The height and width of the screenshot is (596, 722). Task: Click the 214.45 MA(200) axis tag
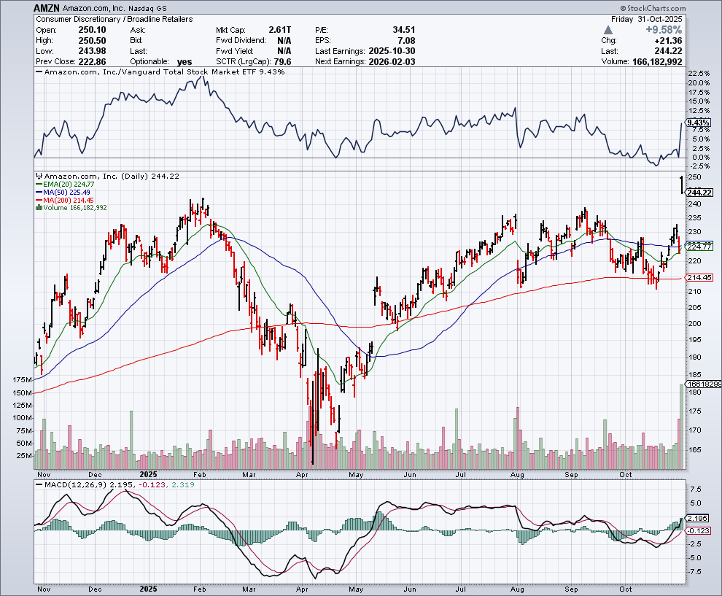click(699, 277)
